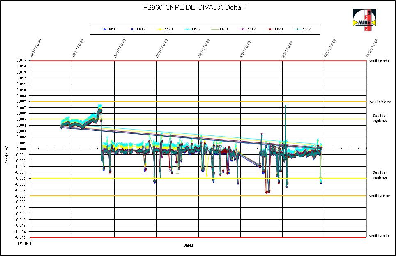
Task: Click the date label 15/1/17 0:00
Action: tap(78, 48)
